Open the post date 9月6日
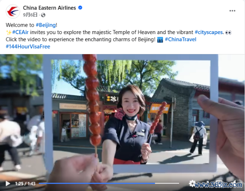The height and width of the screenshot is (191, 245). click(30, 15)
